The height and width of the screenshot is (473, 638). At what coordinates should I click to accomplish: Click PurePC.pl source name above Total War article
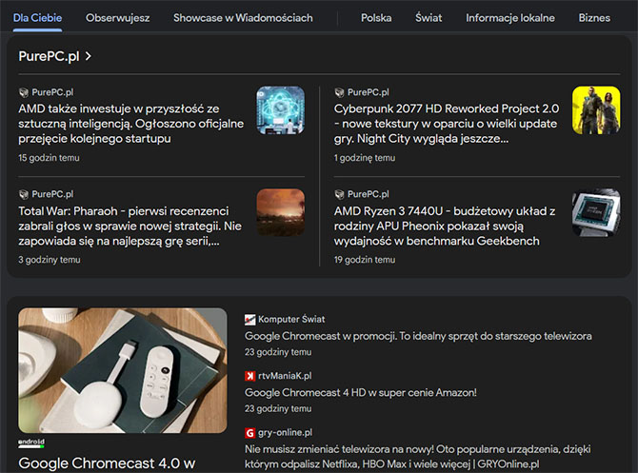(x=52, y=194)
